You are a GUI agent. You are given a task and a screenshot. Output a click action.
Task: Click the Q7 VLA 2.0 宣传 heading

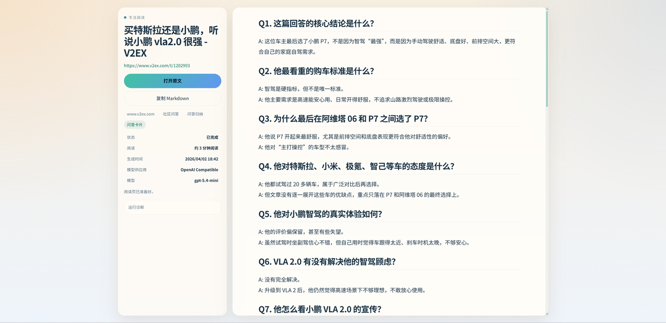[319, 309]
